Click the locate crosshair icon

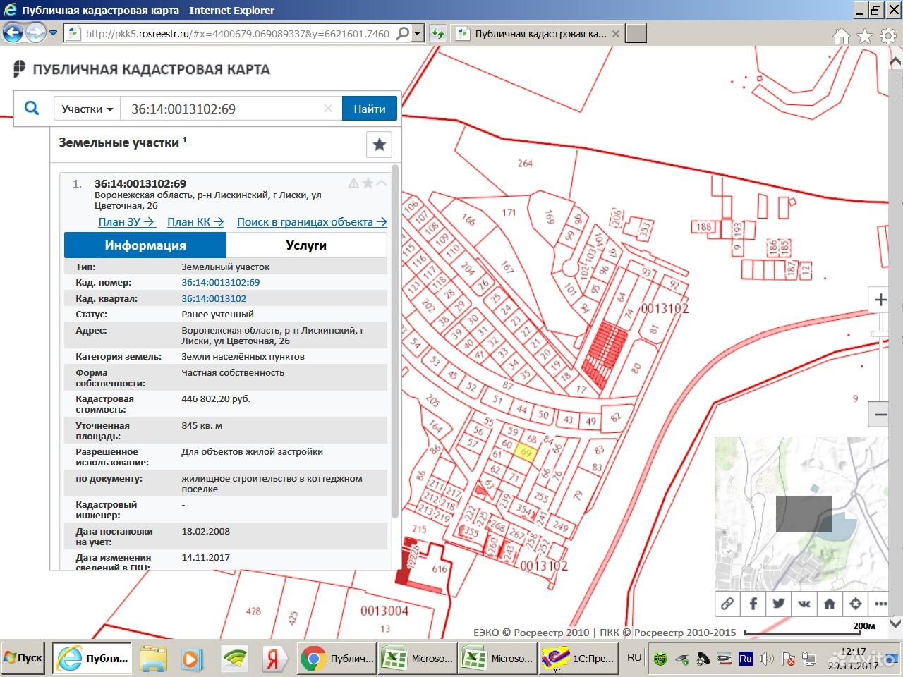click(x=855, y=603)
